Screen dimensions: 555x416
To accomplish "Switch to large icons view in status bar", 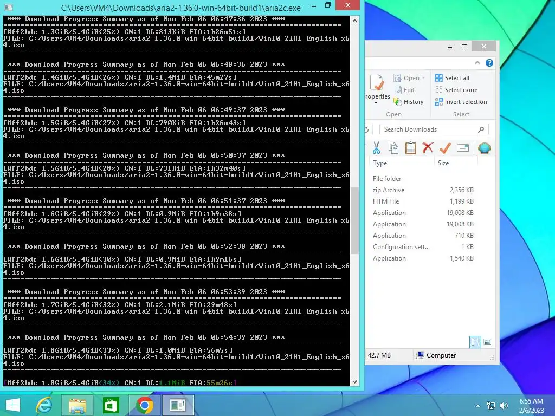I will point(487,342).
